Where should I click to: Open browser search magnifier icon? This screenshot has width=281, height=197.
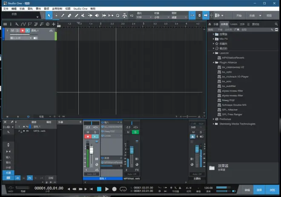[x=276, y=24]
